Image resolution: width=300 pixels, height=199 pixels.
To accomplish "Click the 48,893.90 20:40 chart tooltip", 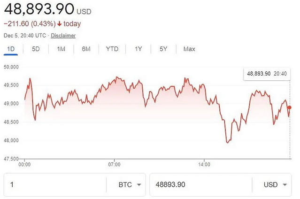I will click(267, 74).
